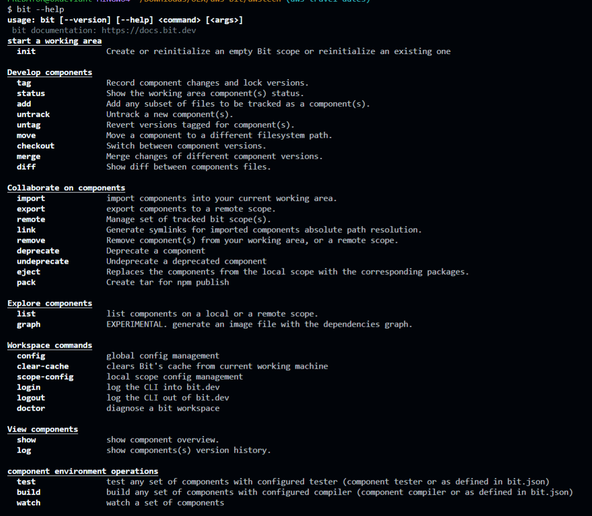This screenshot has height=516, width=592.
Task: Click 'Manage set of tracked bit scope(s).'
Action: tap(188, 219)
